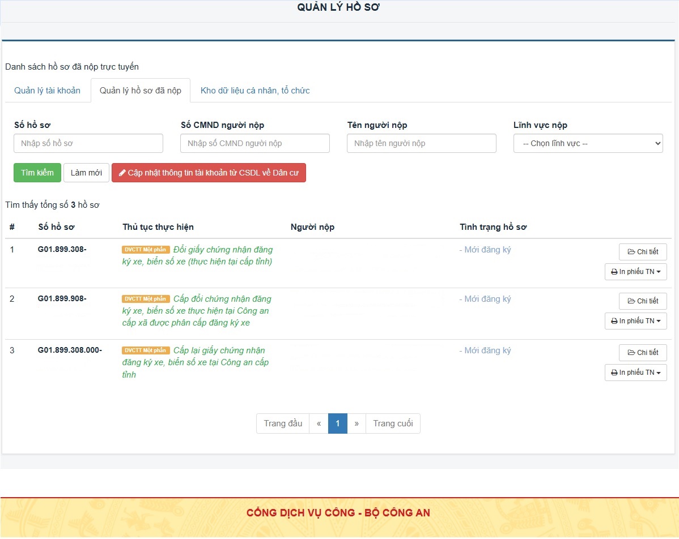Click the green Tìm kiếm search button
679x539 pixels.
pyautogui.click(x=37, y=173)
